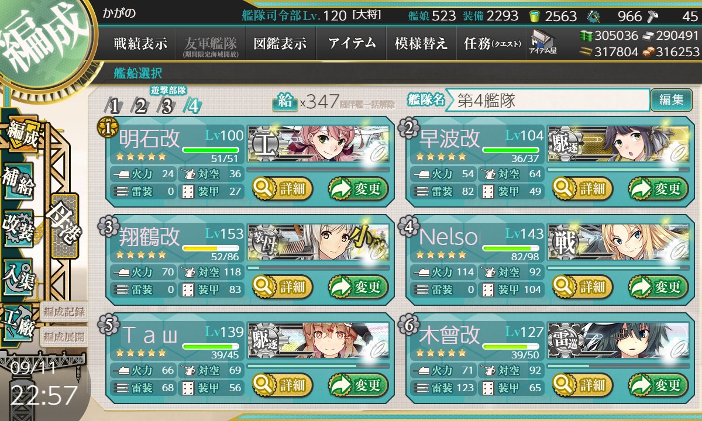Open 図鑑表示 menu item
The width and height of the screenshot is (702, 421).
(280, 43)
